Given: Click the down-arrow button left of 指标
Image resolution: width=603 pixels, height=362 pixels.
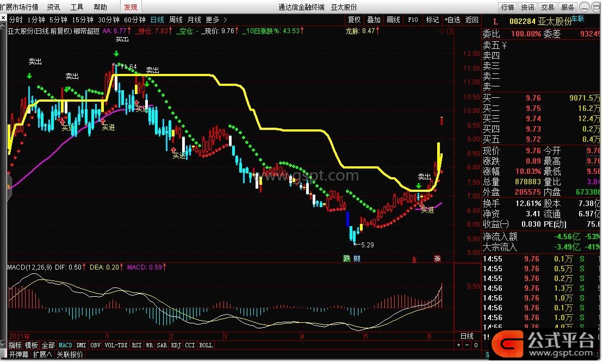Looking at the screenshot, I should (3, 345).
